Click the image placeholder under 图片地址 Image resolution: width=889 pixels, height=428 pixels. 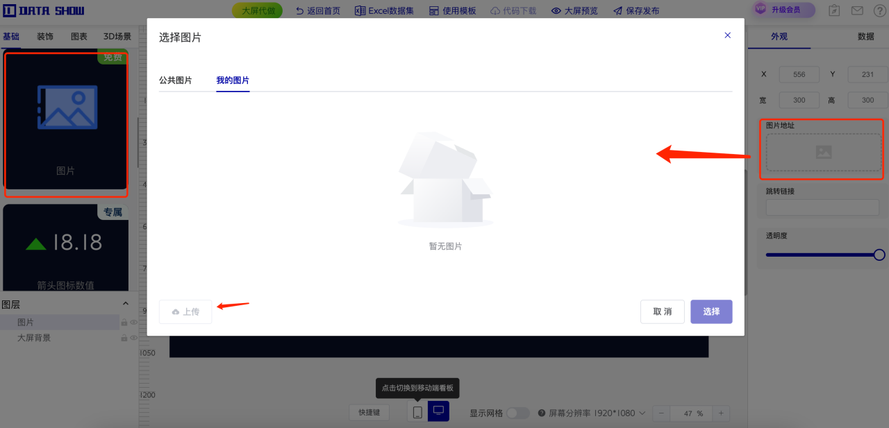(823, 152)
